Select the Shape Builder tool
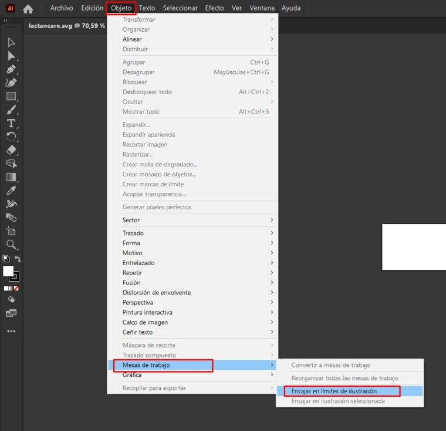This screenshot has height=431, width=446. point(11,163)
